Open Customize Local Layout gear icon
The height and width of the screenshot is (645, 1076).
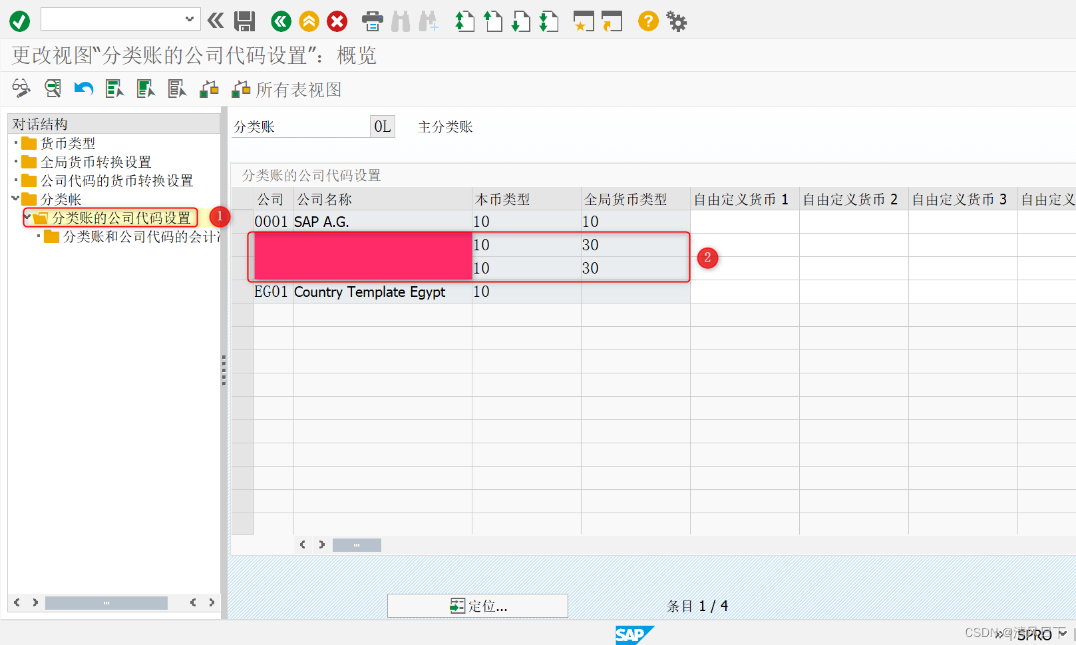pyautogui.click(x=677, y=22)
